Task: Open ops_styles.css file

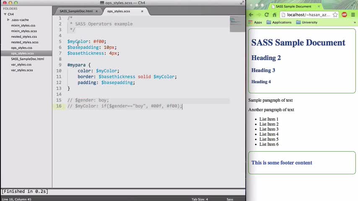Action: click(21, 48)
